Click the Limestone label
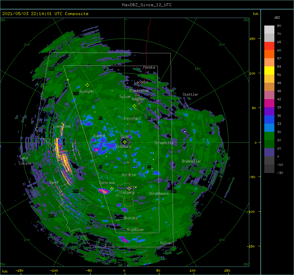Image resolution: width=294 pixels, height=275 pixels. click(x=62, y=126)
